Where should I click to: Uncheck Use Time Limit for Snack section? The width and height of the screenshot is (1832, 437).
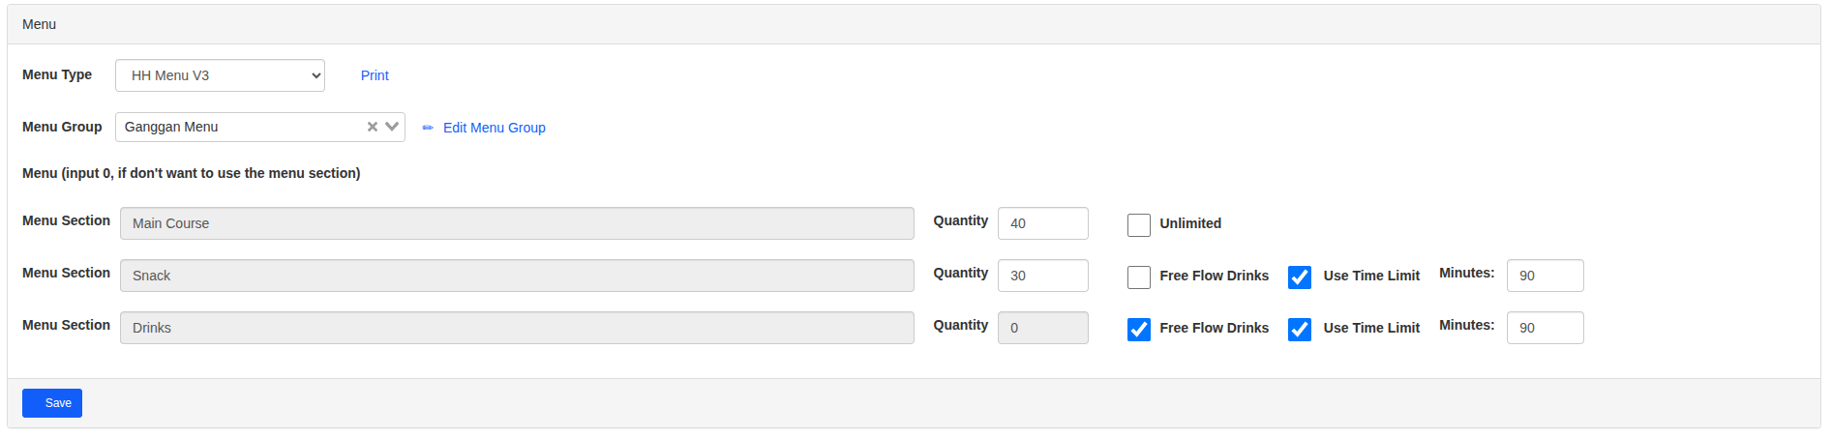coord(1300,277)
